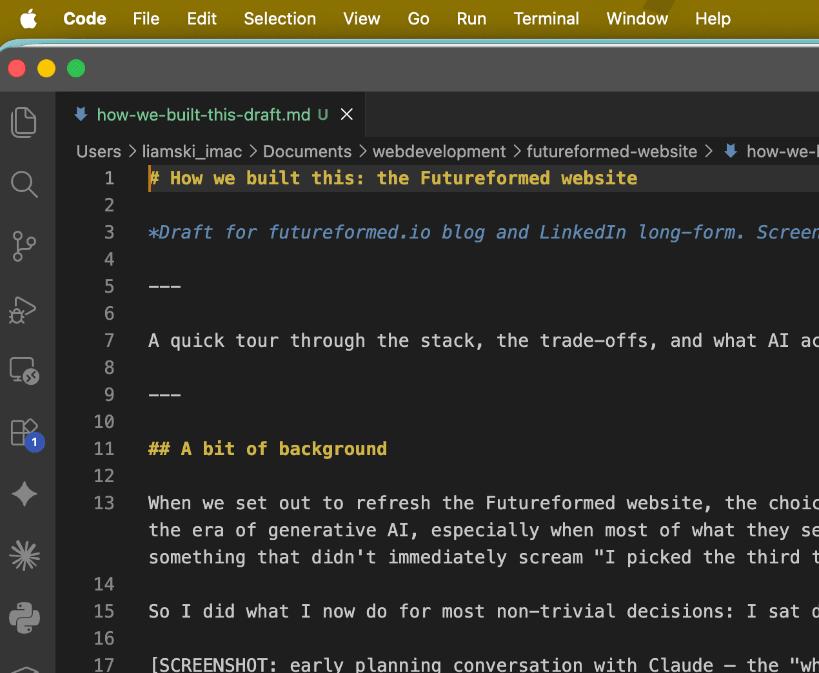Viewport: 819px width, 673px height.
Task: Open the Search view icon
Action: tap(24, 184)
